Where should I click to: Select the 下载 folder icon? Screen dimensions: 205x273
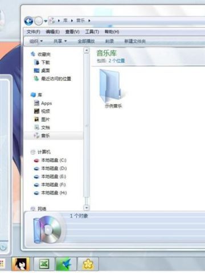pos(36,62)
